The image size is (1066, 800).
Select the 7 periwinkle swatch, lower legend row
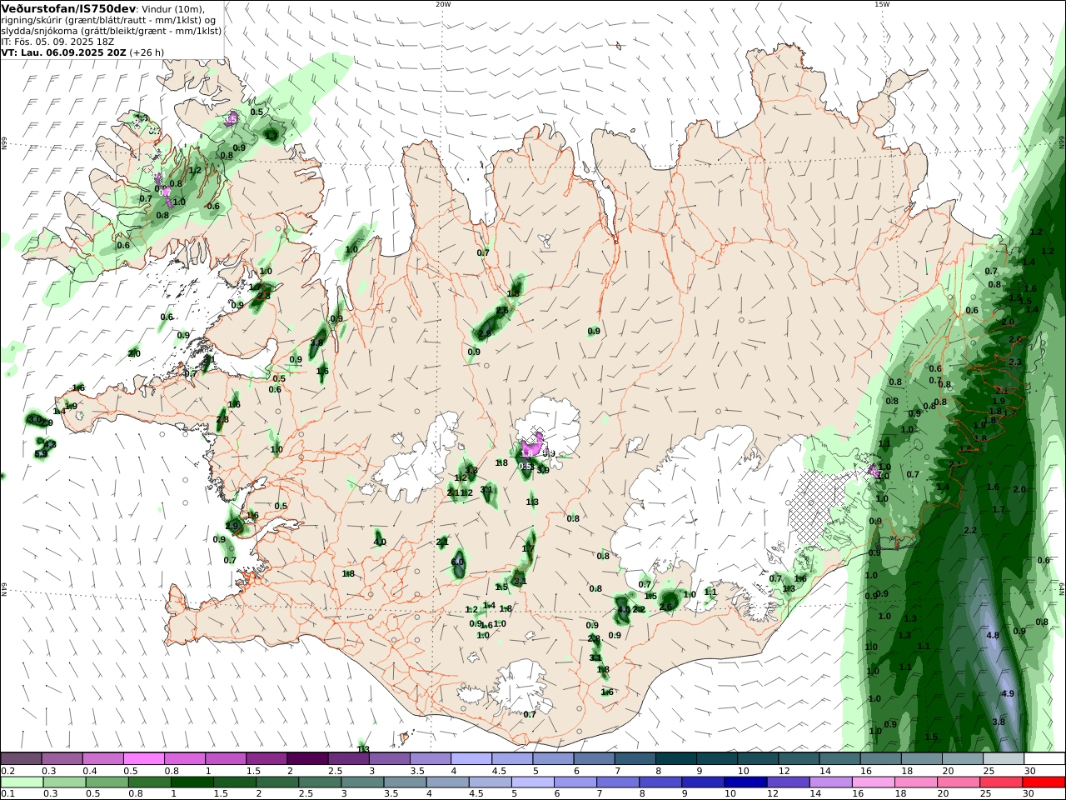coord(619,782)
